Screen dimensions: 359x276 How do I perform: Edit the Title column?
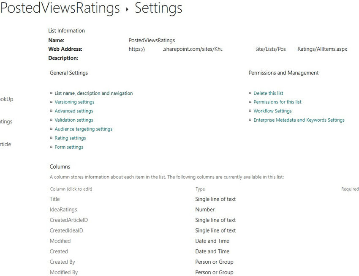coord(54,199)
